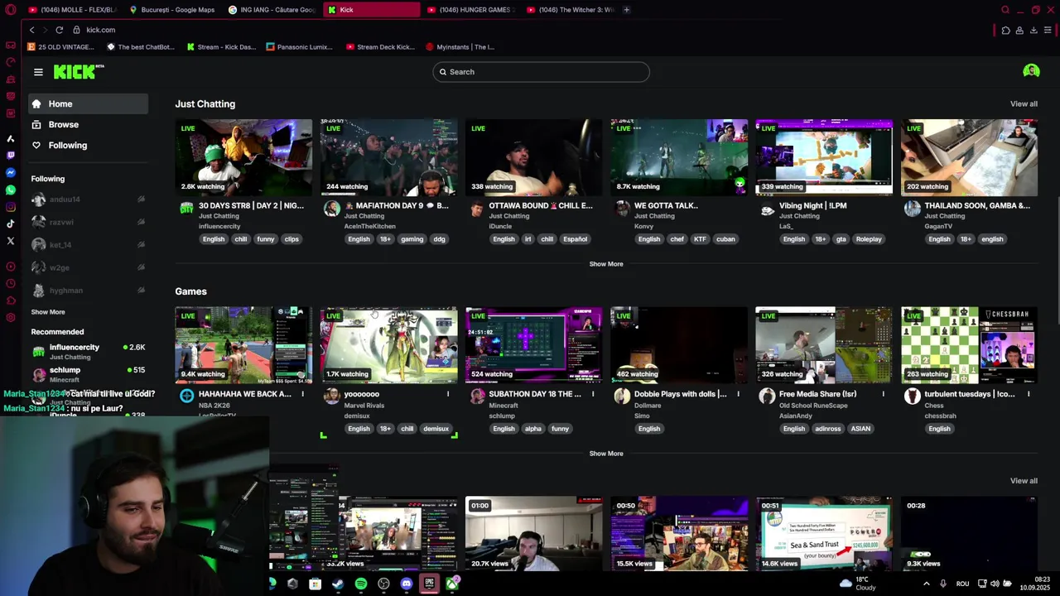
Task: Open the site security padlock icon
Action: coord(76,30)
